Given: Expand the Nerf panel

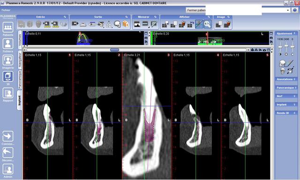Looking at the screenshot, I should click(x=286, y=96).
